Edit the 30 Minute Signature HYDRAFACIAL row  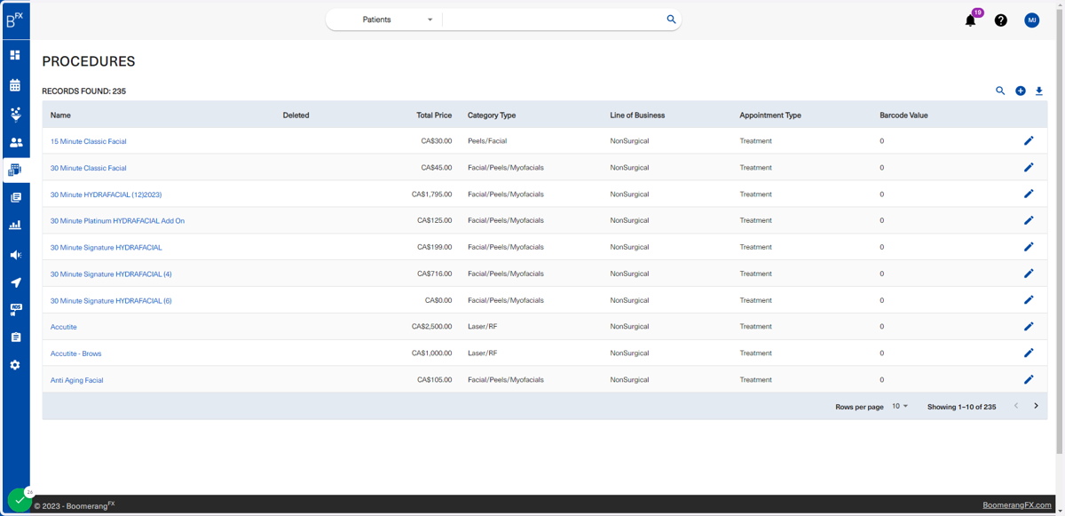[x=1029, y=247]
